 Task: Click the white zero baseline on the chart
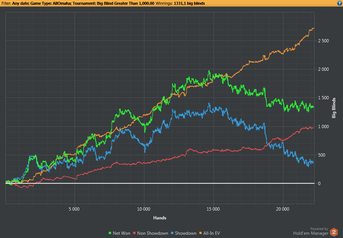click(160, 183)
